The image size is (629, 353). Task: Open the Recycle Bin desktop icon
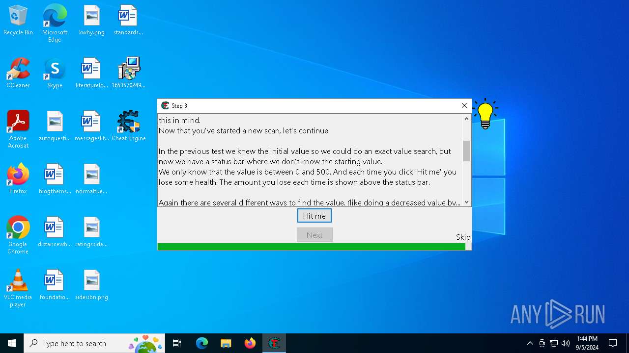point(18,21)
